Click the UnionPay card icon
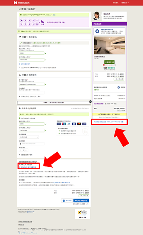 click(64, 124)
